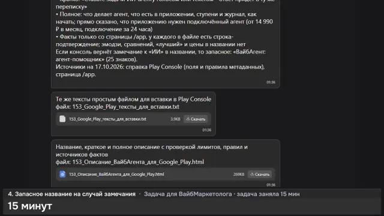The height and width of the screenshot is (216, 384).
Task: Open file name 153_Описание_ВайбАгента_для_Google_Play.html in attachment
Action: [x=116, y=175]
